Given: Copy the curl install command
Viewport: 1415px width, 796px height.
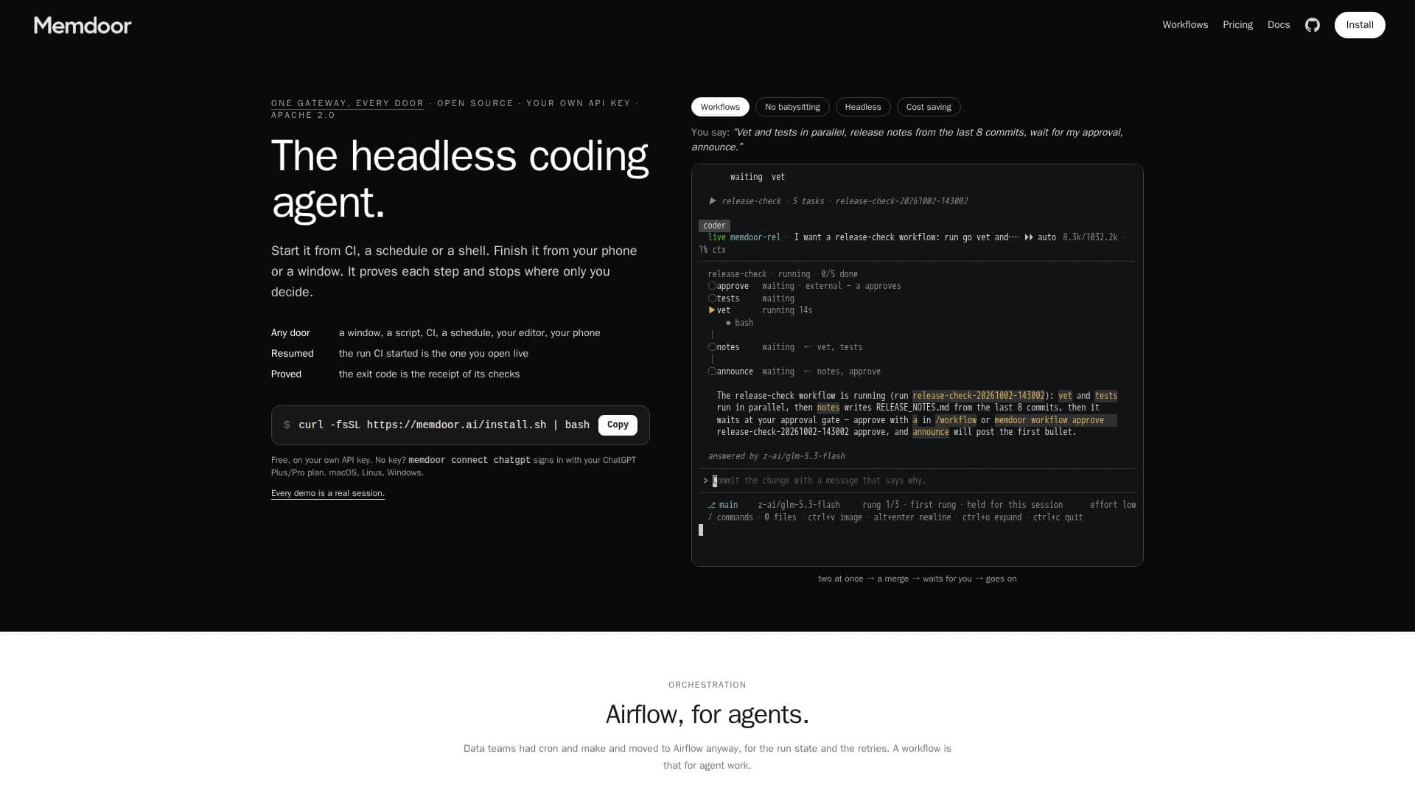Looking at the screenshot, I should tap(618, 425).
